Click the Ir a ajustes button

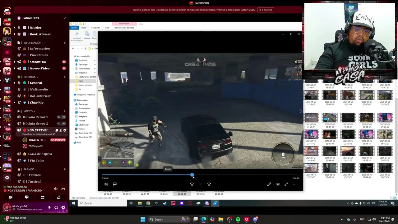coord(266,10)
